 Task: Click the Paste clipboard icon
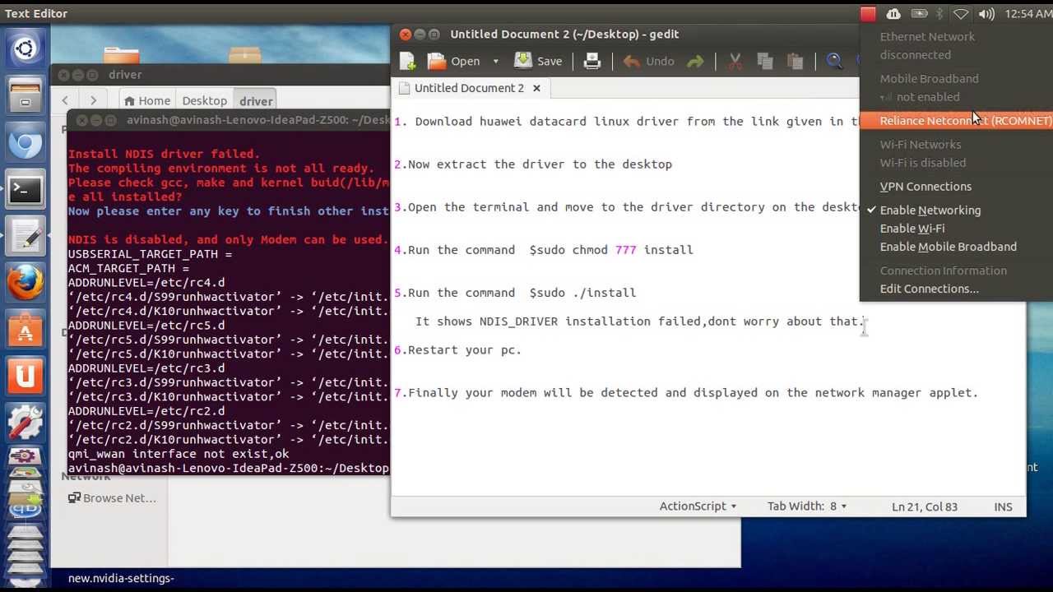[x=795, y=61]
